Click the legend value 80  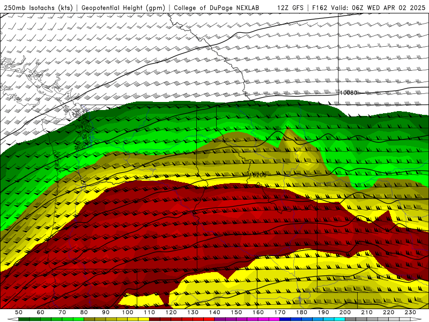pyautogui.click(x=84, y=312)
